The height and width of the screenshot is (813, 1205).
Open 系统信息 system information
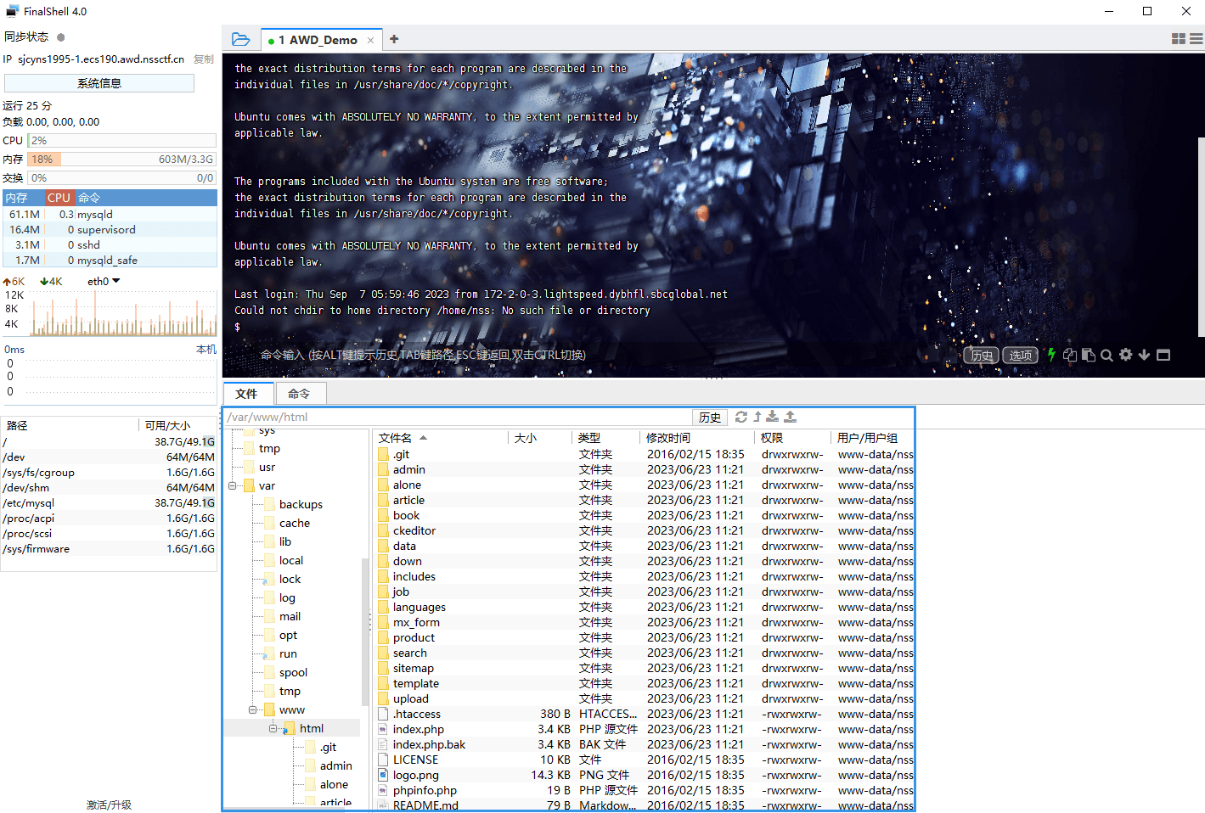[99, 83]
